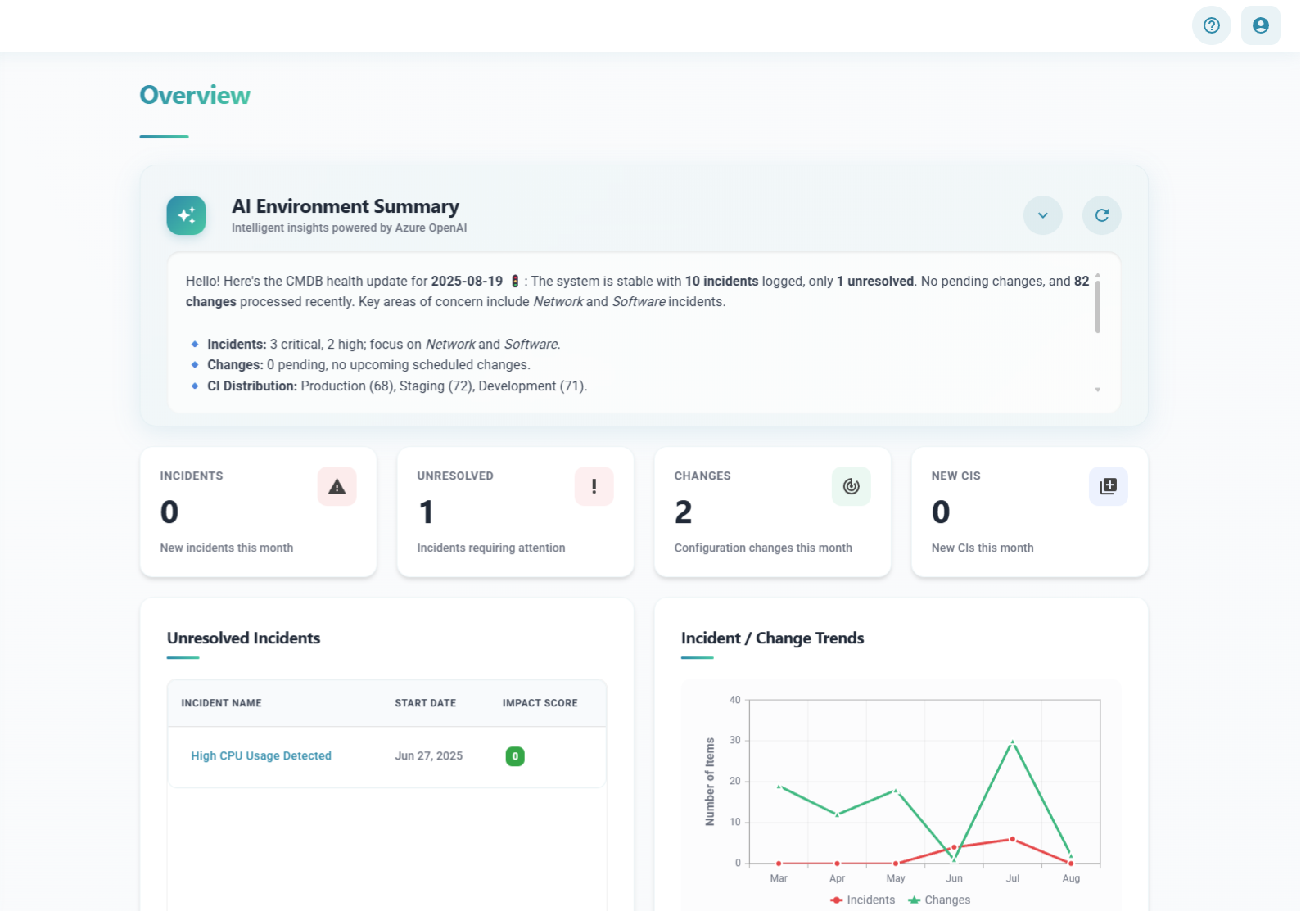The image size is (1301, 911).
Task: Click the AI sparkle icon
Action: (x=187, y=215)
